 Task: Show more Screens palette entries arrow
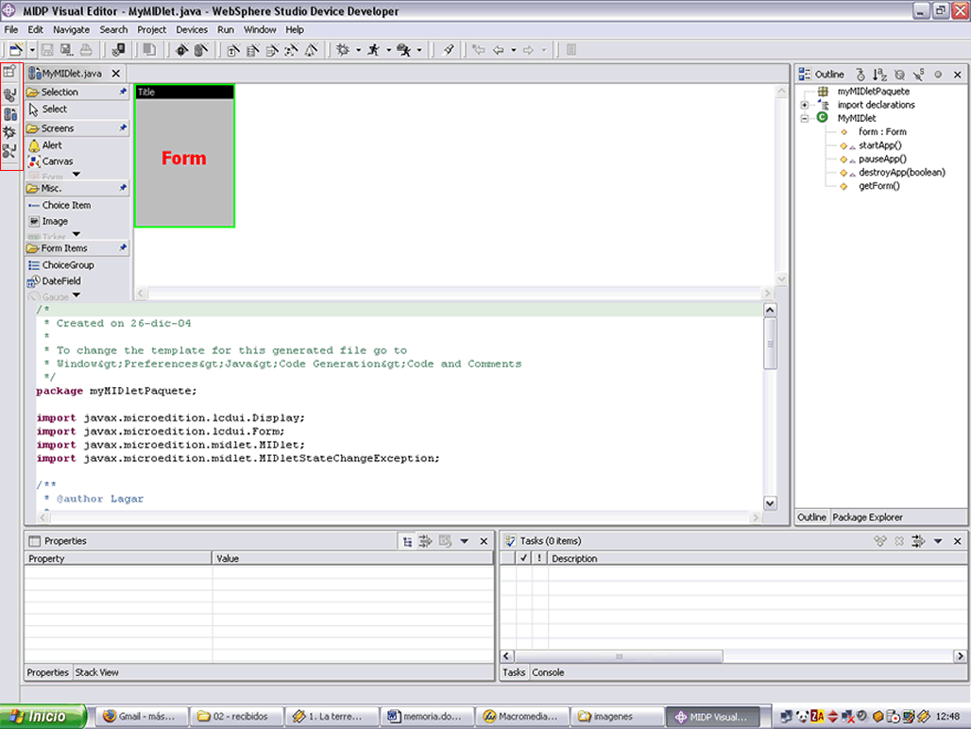click(77, 175)
